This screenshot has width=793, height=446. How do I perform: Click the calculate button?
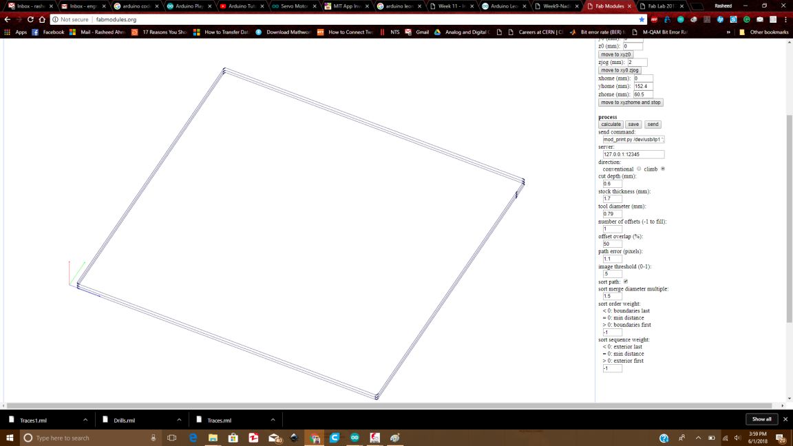611,125
